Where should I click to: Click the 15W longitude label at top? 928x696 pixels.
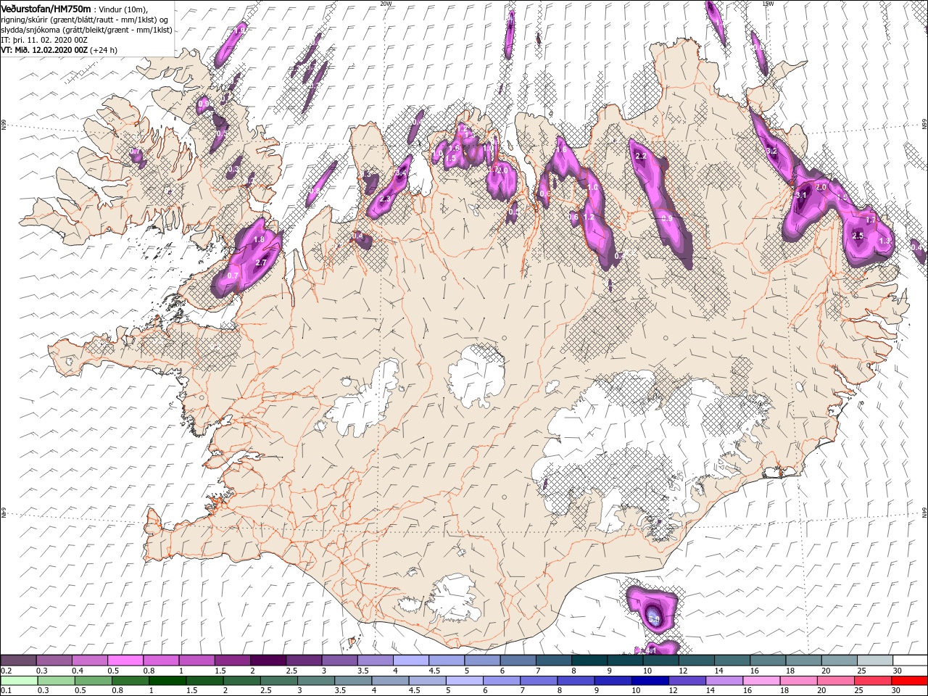click(x=768, y=3)
